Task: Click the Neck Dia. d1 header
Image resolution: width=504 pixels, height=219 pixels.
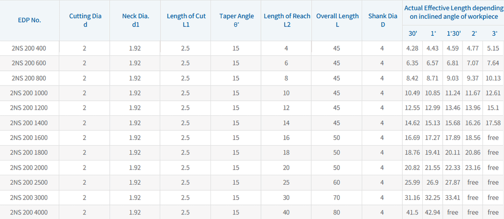Action: 135,20
